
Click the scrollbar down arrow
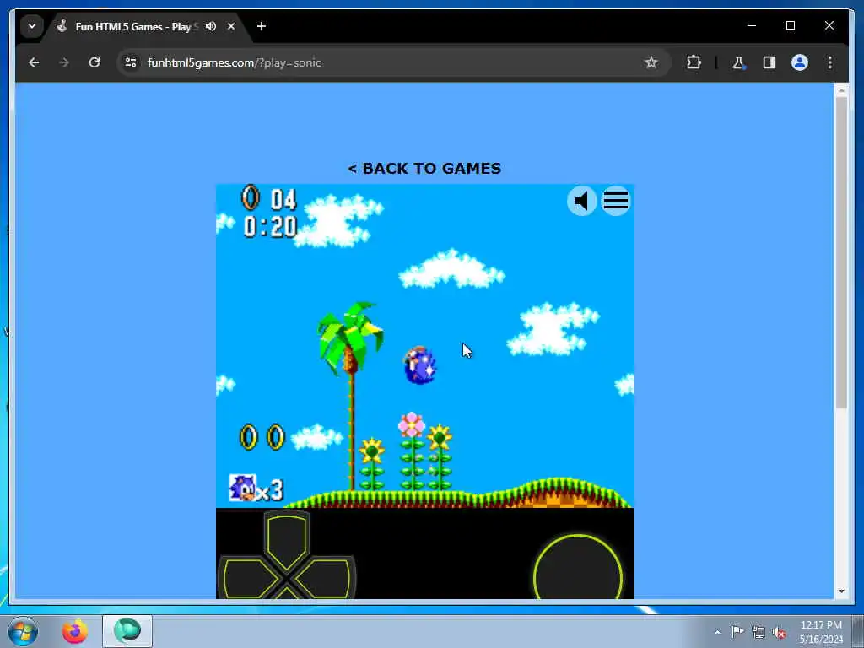pyautogui.click(x=841, y=591)
